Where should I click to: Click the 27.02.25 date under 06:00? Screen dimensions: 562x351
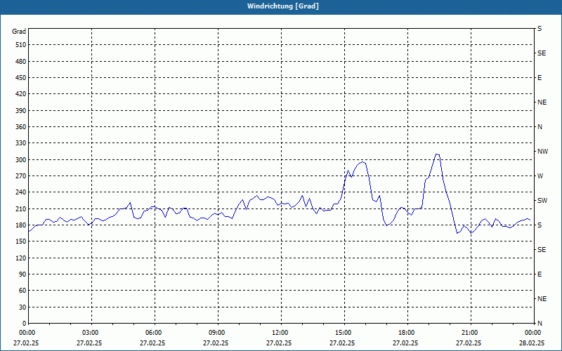152,343
